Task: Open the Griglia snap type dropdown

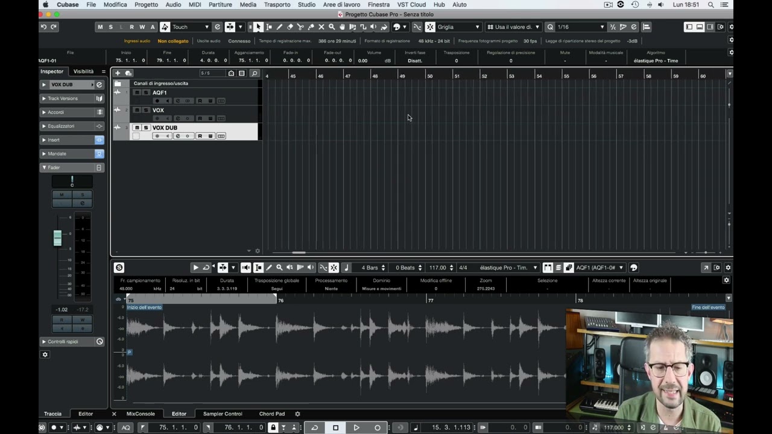Action: tap(458, 27)
